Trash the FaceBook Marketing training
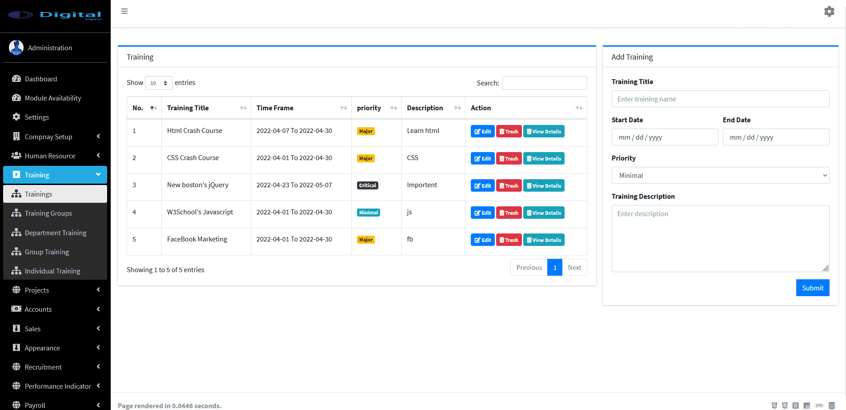 (x=509, y=240)
